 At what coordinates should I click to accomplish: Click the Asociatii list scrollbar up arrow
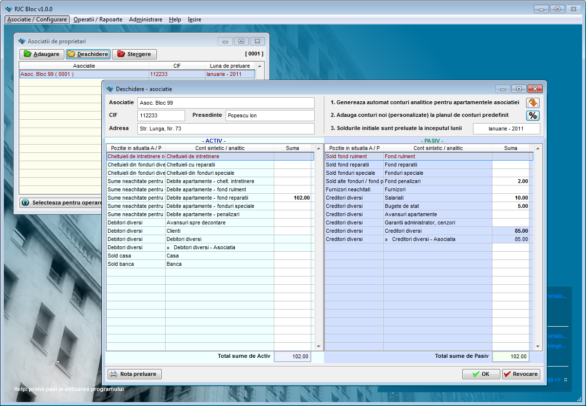260,66
